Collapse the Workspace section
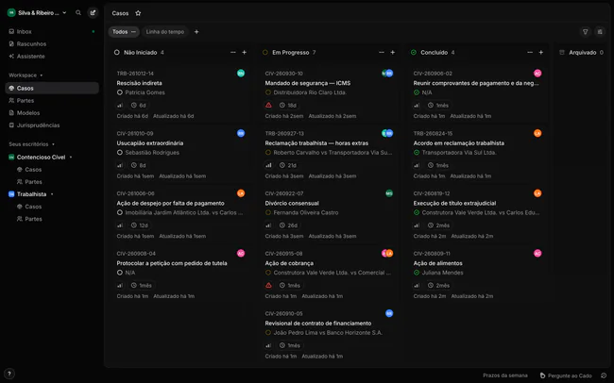The width and height of the screenshot is (614, 383). point(26,75)
